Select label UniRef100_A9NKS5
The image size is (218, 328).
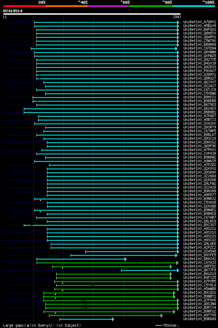click(200, 161)
